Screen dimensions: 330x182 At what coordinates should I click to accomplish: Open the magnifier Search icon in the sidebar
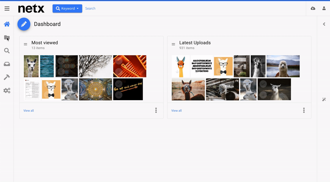pyautogui.click(x=7, y=51)
